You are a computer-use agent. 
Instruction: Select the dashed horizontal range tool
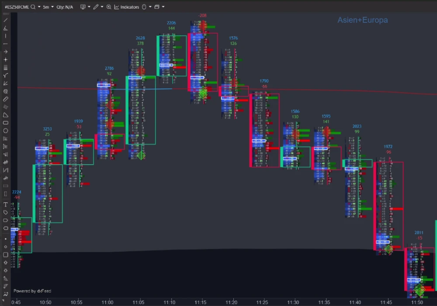point(5,186)
